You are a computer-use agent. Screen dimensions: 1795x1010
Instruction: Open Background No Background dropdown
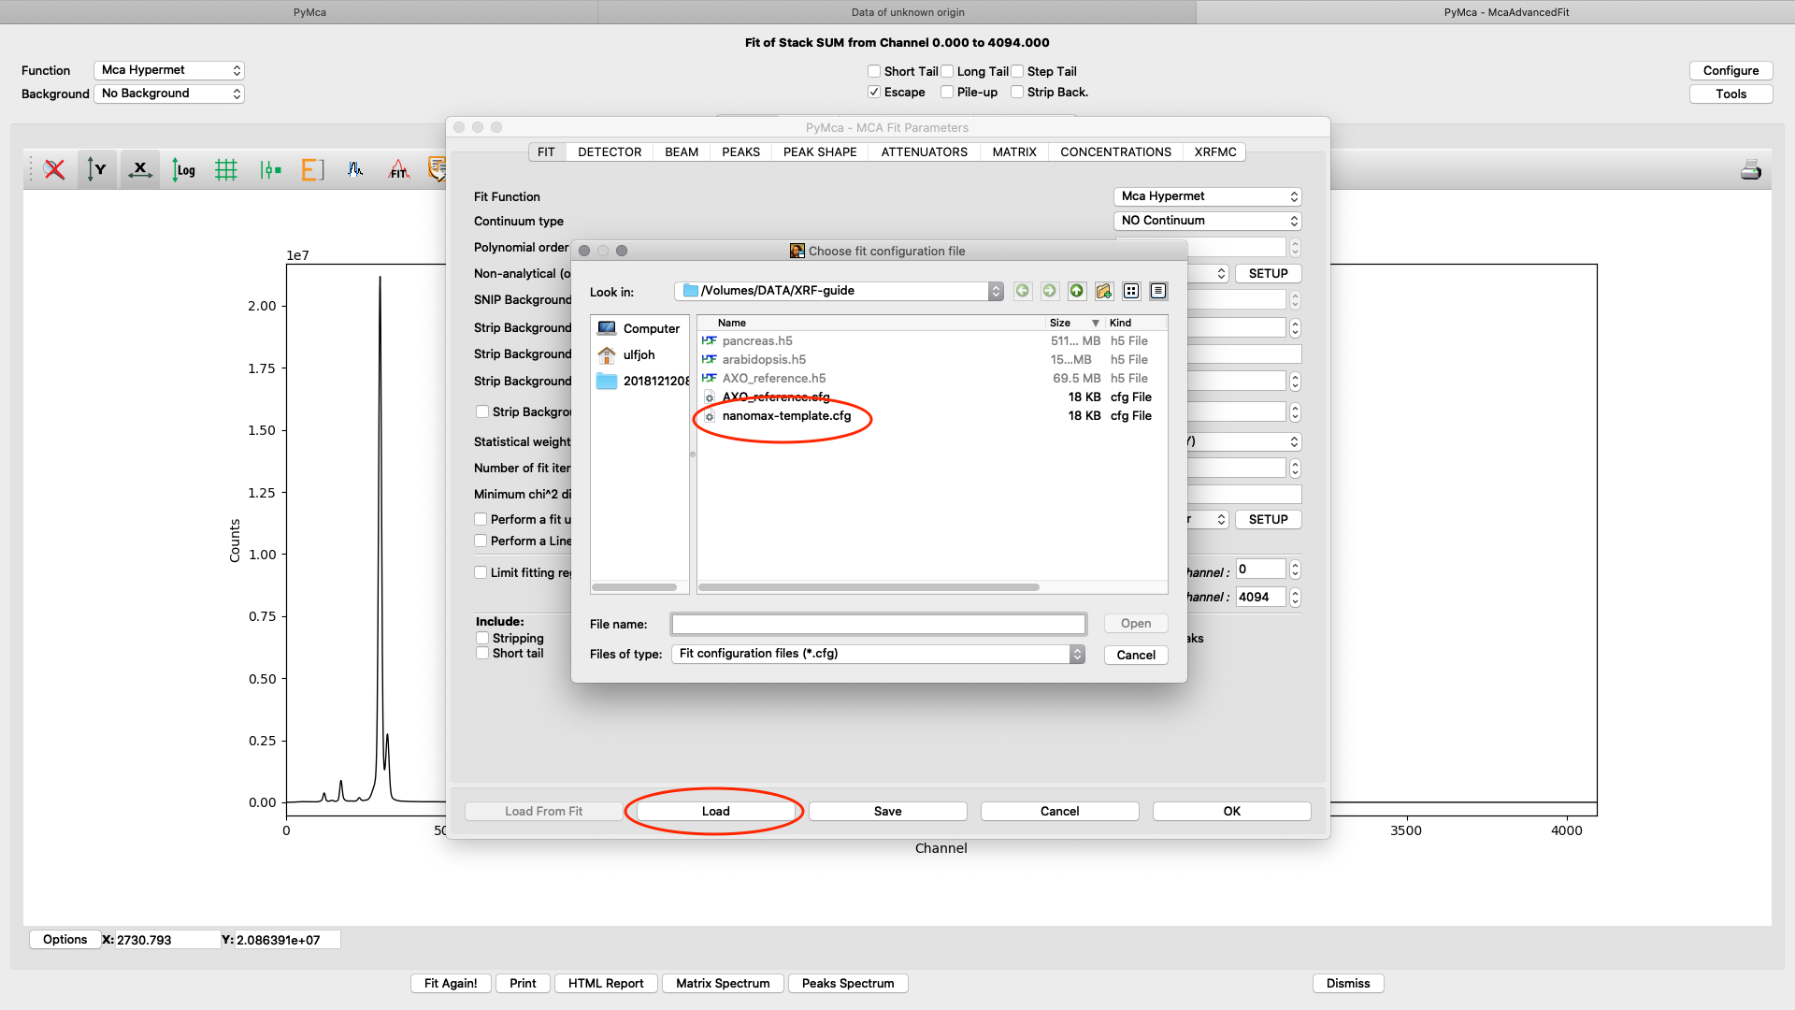(169, 94)
